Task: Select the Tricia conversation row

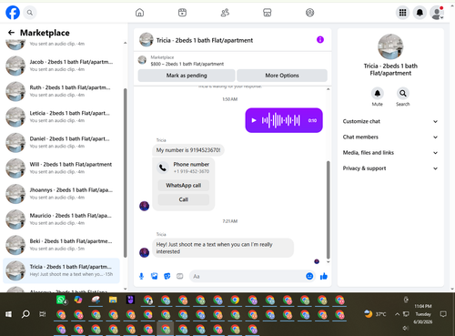Action: 61,270
